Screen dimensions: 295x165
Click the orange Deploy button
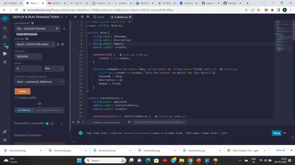22,91
